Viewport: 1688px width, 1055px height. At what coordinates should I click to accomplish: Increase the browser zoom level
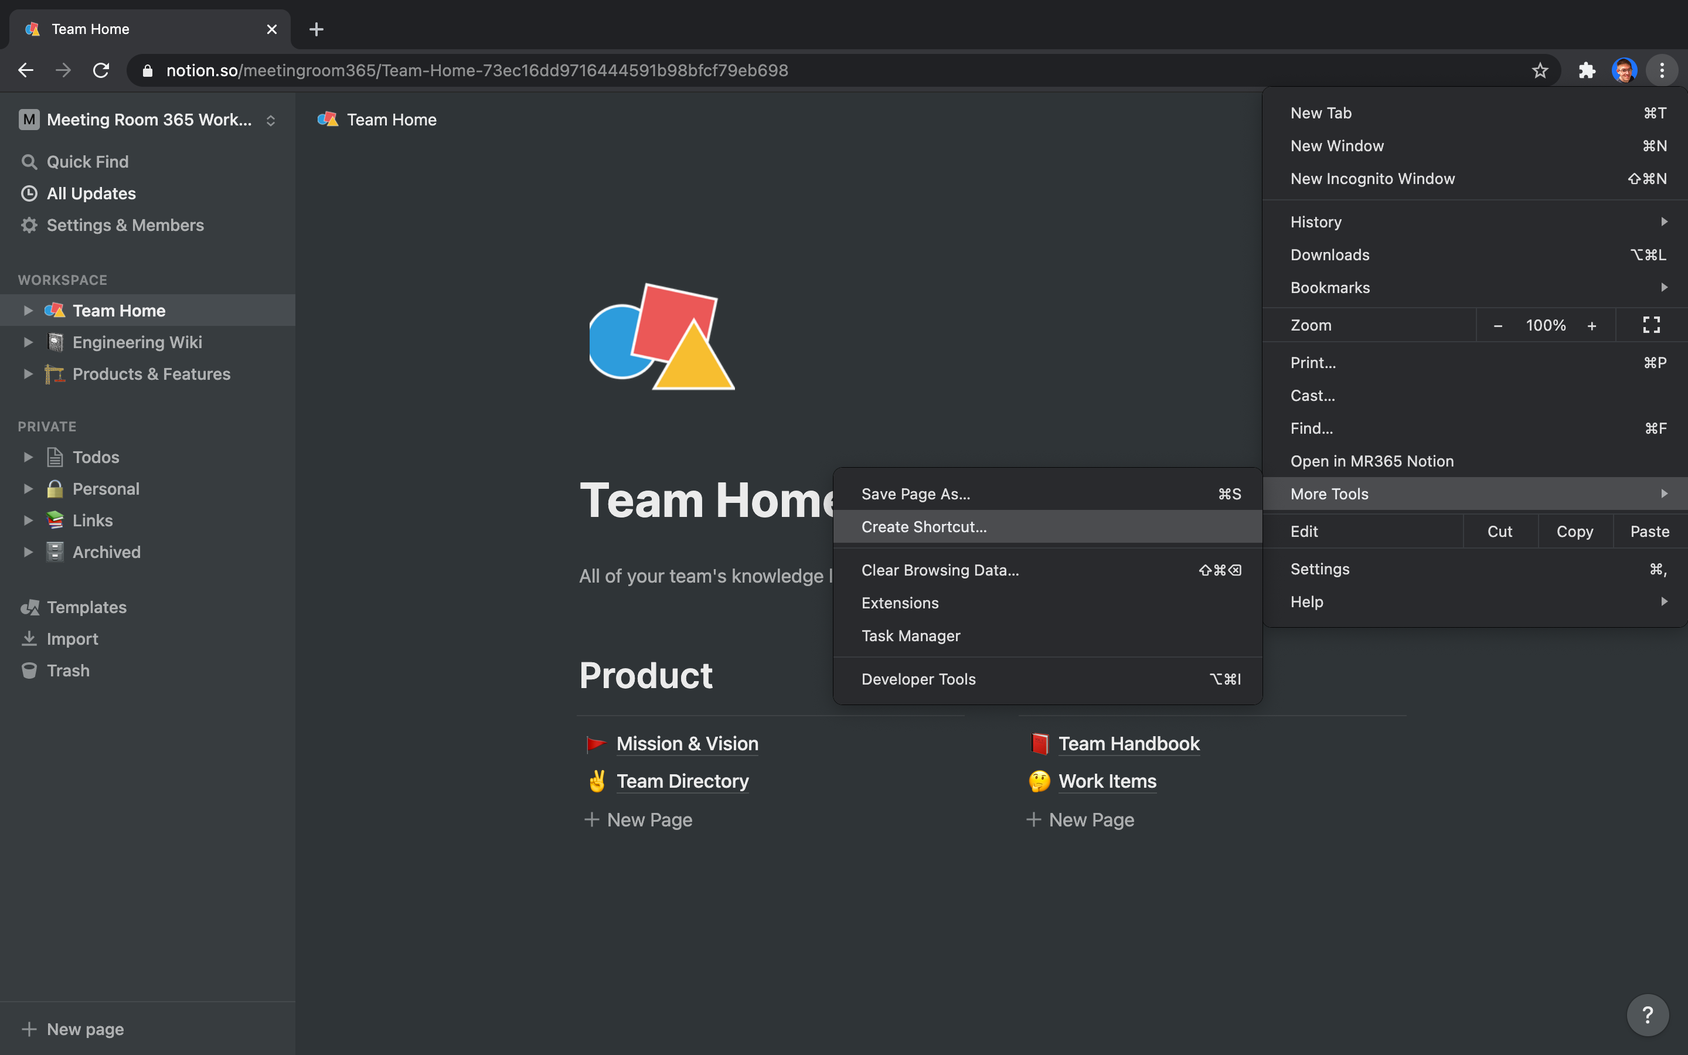tap(1592, 325)
